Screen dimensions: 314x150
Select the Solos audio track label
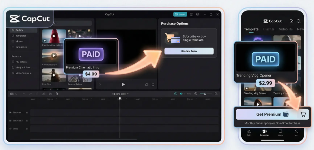point(15,129)
